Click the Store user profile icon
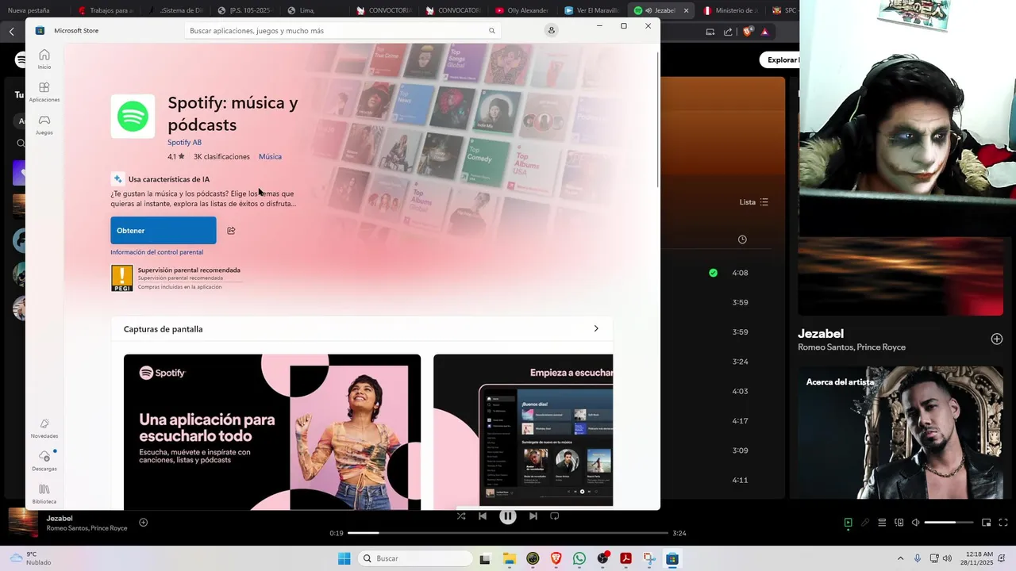This screenshot has width=1016, height=571. 552,30
